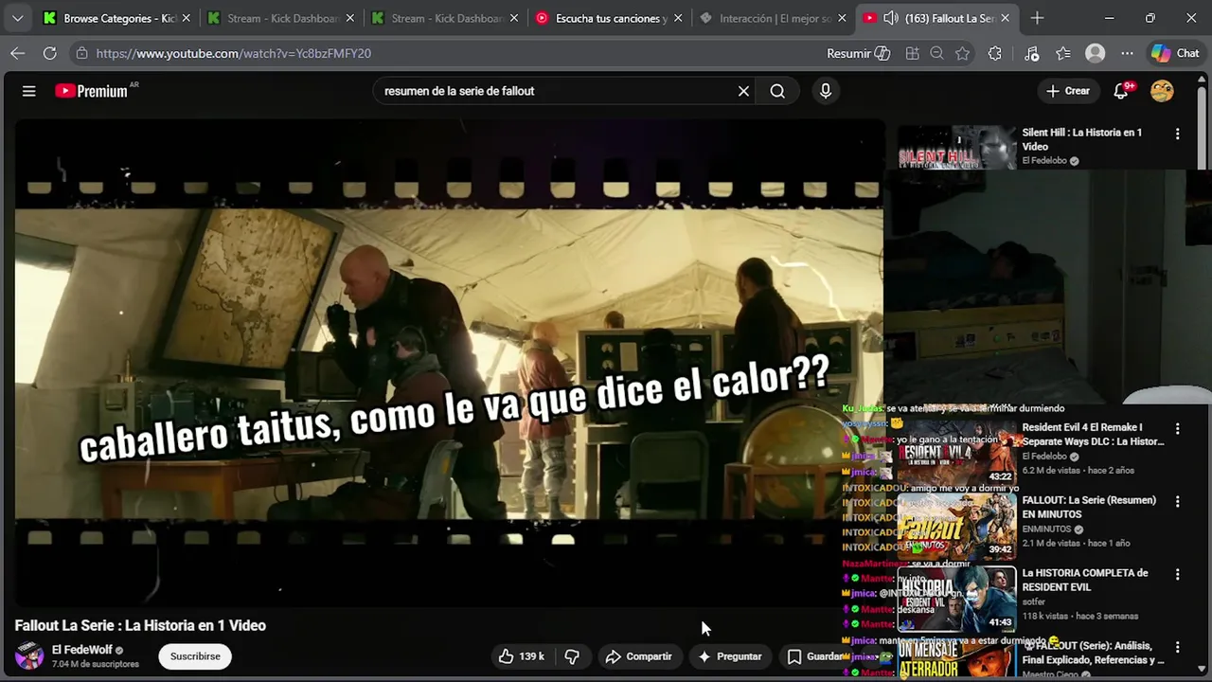Image resolution: width=1212 pixels, height=682 pixels.
Task: Open Silent Hill La Historia video thumbnail
Action: click(x=956, y=148)
